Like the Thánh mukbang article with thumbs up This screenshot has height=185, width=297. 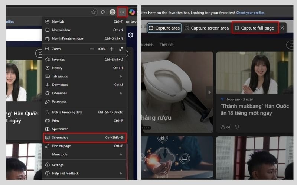click(x=223, y=127)
